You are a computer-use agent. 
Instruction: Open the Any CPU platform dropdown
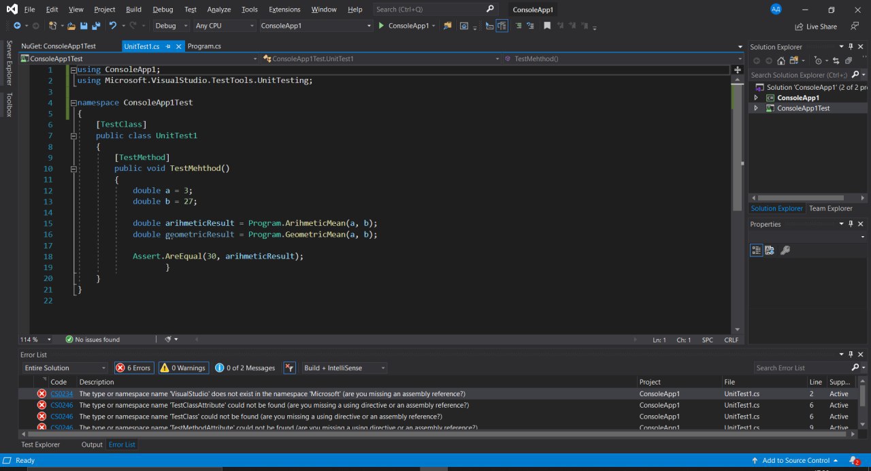tap(225, 26)
